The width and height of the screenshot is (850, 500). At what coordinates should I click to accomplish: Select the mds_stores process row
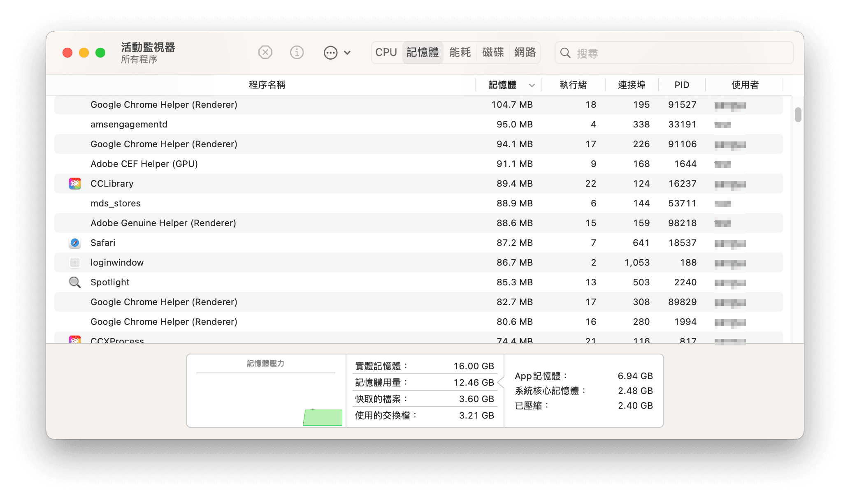(288, 203)
